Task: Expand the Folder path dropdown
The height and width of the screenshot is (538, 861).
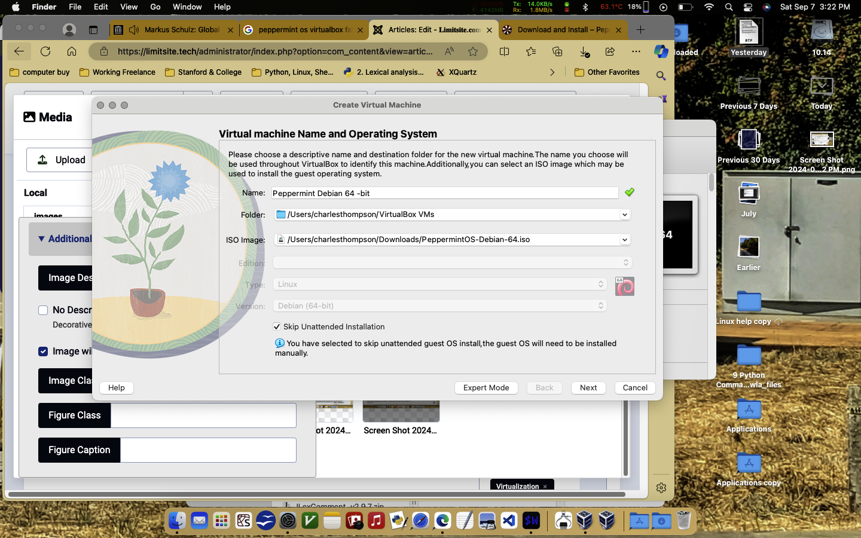Action: [x=624, y=215]
